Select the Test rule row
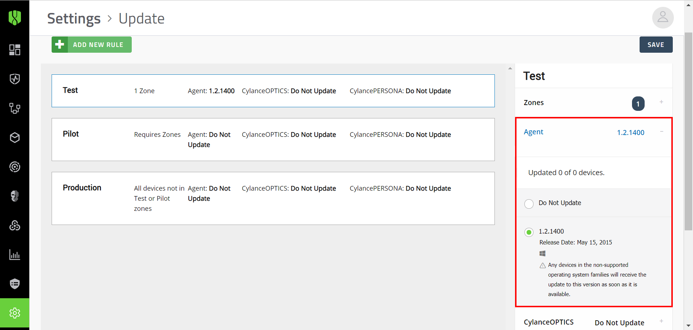693x330 pixels. pyautogui.click(x=273, y=91)
